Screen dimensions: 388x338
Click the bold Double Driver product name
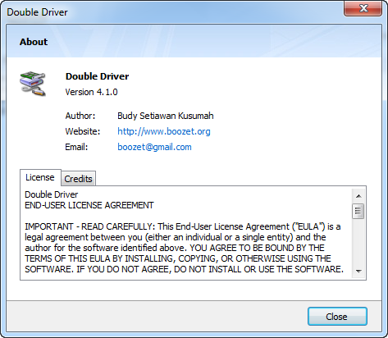(97, 76)
